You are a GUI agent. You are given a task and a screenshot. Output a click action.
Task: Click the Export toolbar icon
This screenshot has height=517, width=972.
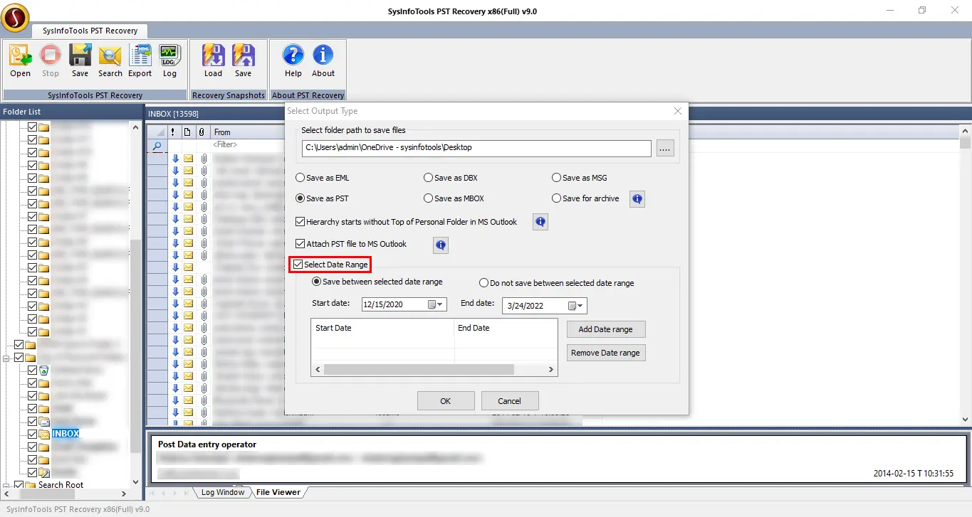(140, 61)
